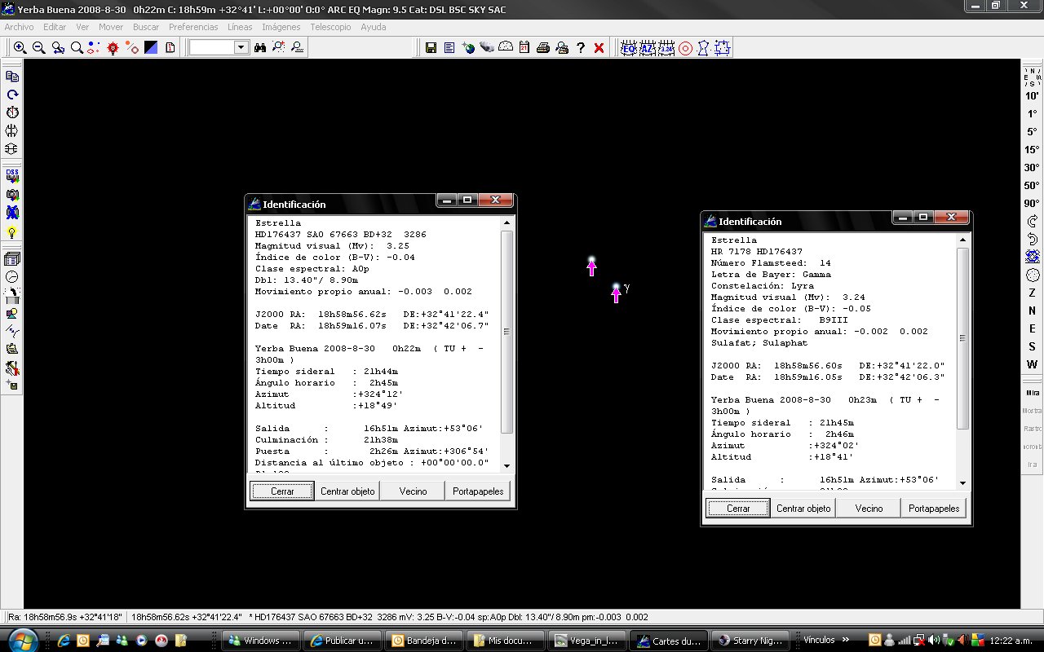Click the scrollbar thumb in right Identificación window
1044x652 pixels.
963,338
